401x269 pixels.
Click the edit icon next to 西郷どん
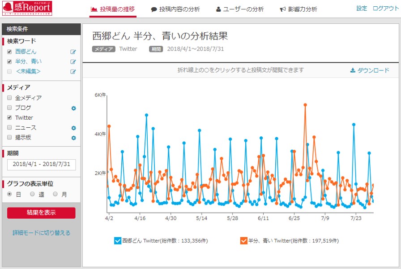pyautogui.click(x=73, y=52)
